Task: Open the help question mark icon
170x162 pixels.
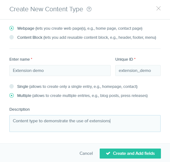Action: pyautogui.click(x=89, y=9)
